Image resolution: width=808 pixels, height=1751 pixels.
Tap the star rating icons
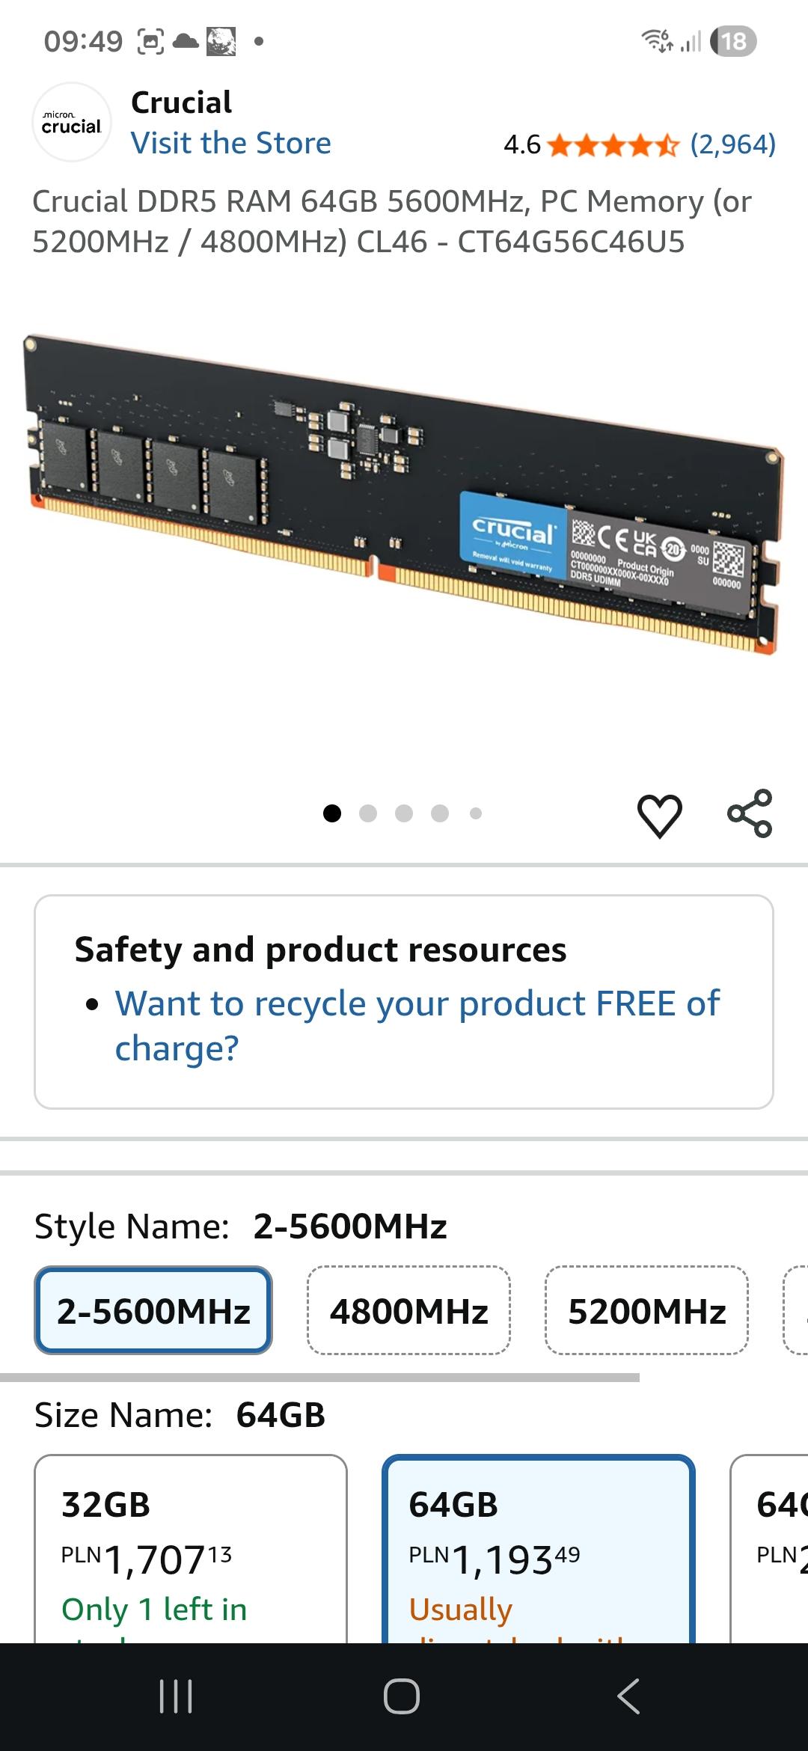point(613,144)
